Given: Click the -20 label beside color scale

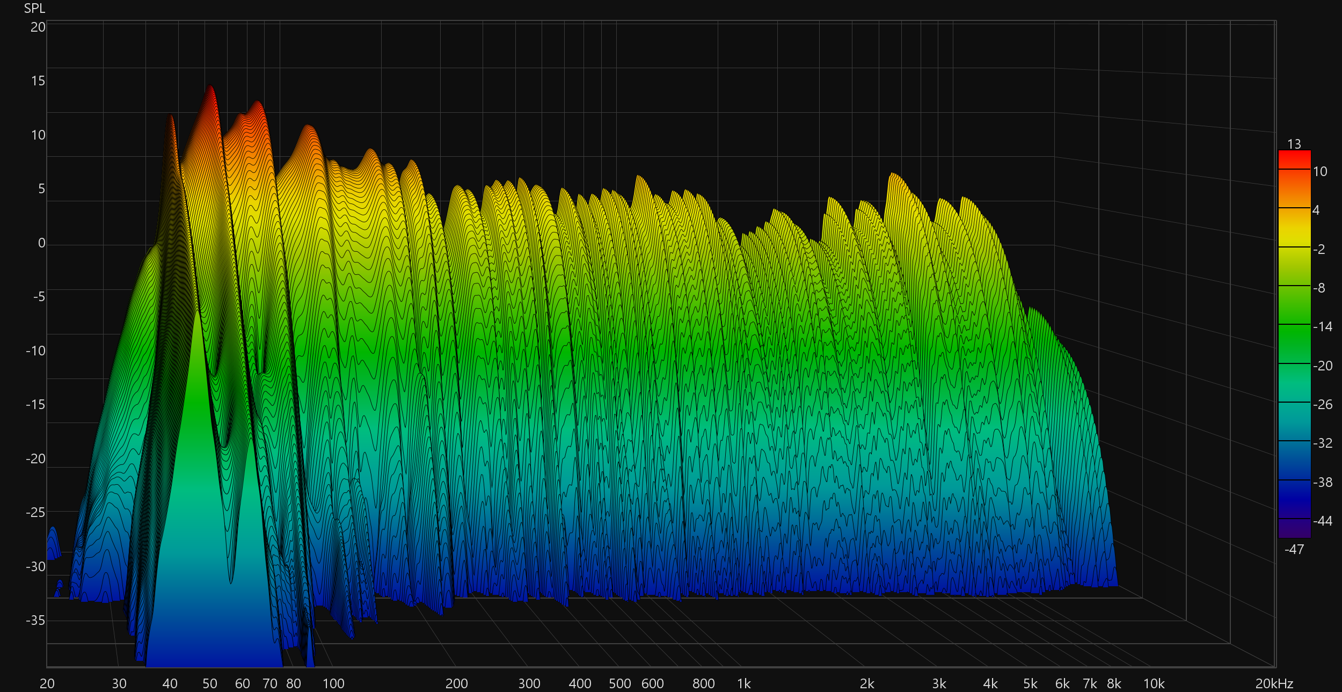Looking at the screenshot, I should [1323, 366].
